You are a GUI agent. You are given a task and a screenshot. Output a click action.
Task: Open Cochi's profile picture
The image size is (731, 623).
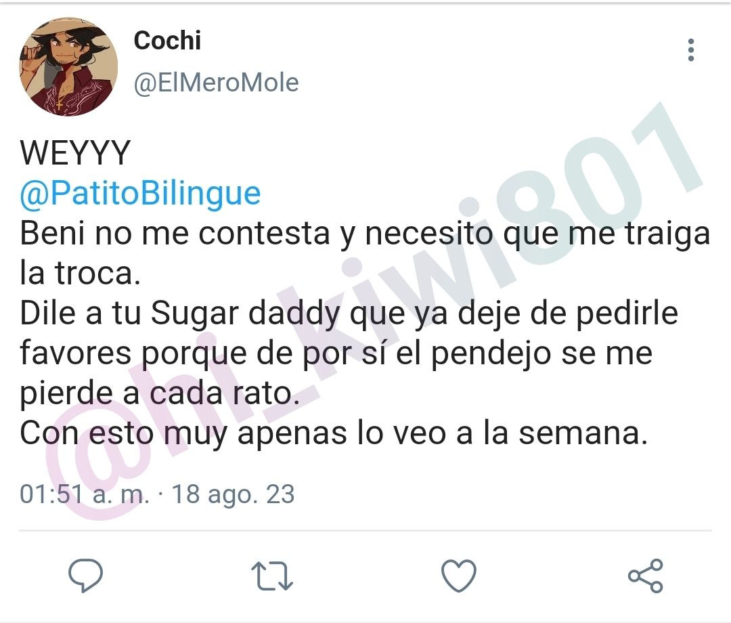click(x=68, y=66)
